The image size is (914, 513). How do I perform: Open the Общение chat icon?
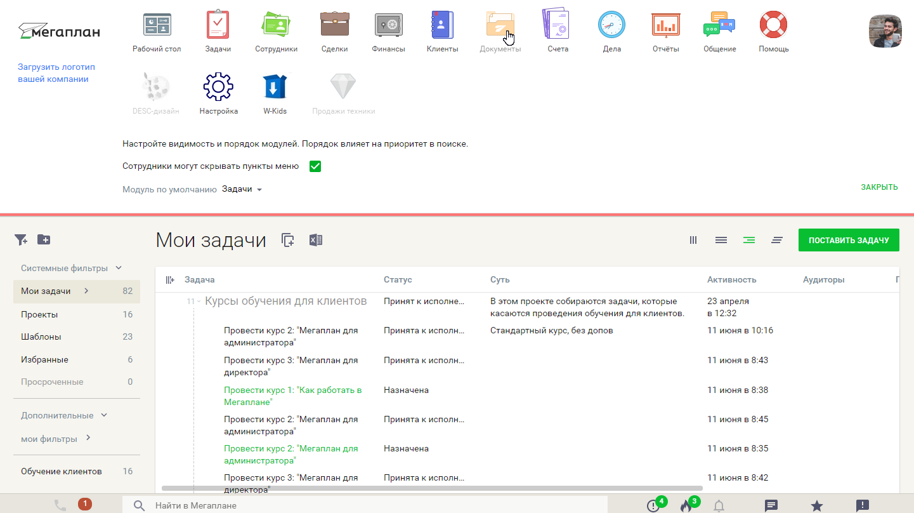pyautogui.click(x=719, y=24)
